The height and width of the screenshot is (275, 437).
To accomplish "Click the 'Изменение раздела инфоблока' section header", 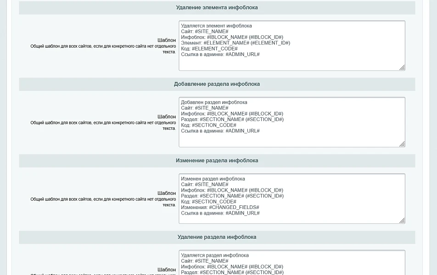I will click(x=217, y=160).
